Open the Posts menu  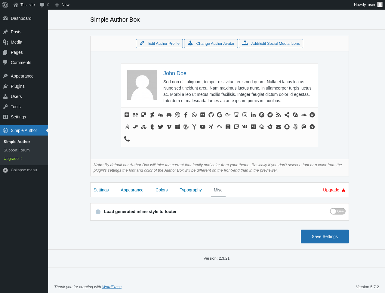(24, 32)
